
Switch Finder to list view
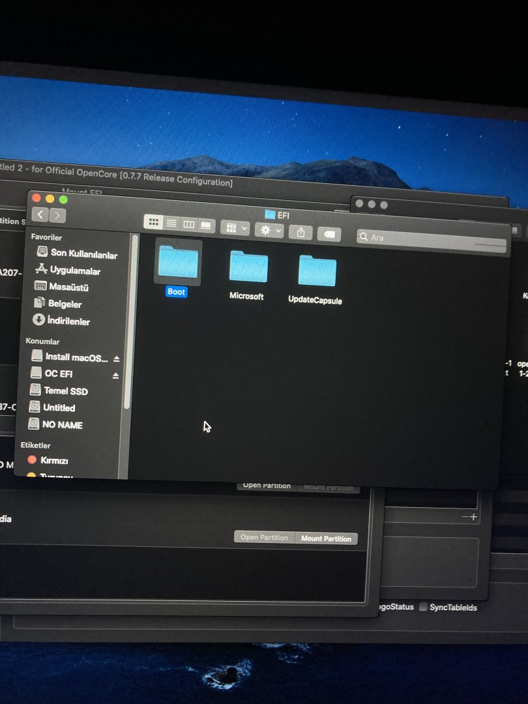pyautogui.click(x=171, y=223)
